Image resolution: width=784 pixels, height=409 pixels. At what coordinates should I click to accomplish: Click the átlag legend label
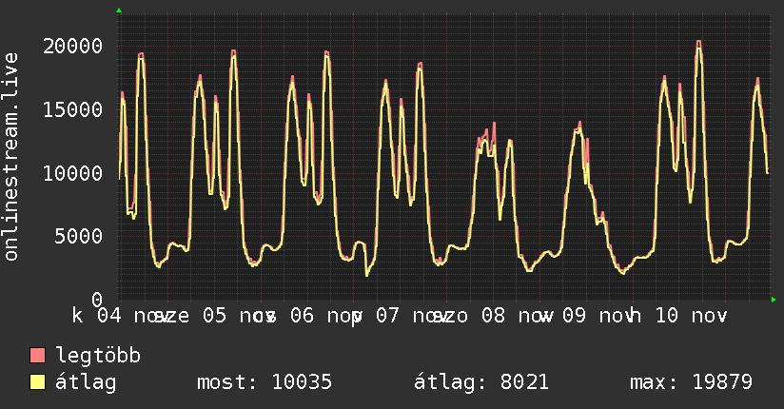point(86,382)
